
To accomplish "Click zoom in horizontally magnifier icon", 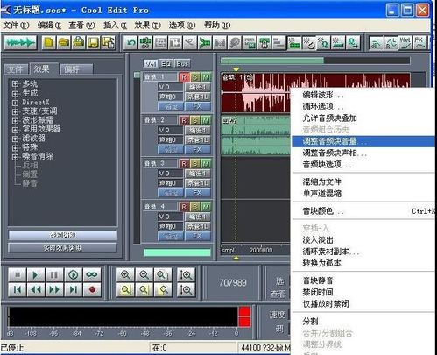I will click(125, 275).
